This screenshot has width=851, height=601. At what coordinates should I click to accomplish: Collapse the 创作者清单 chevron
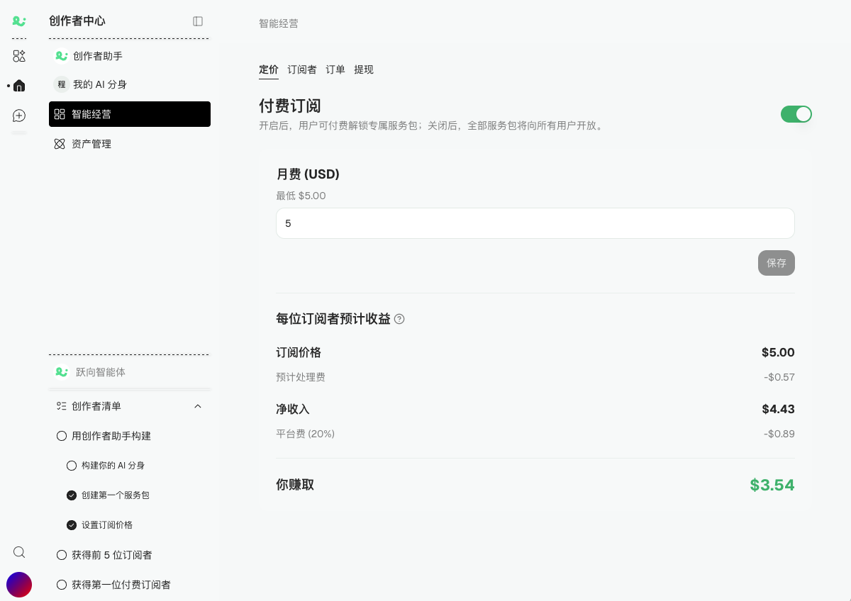tap(198, 406)
